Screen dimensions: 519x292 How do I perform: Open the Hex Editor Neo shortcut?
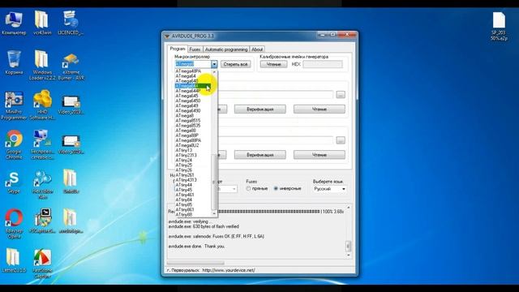tap(42, 184)
